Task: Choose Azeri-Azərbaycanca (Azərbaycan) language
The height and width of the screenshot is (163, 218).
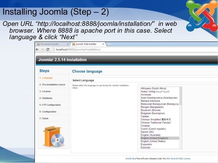Action: point(160,98)
